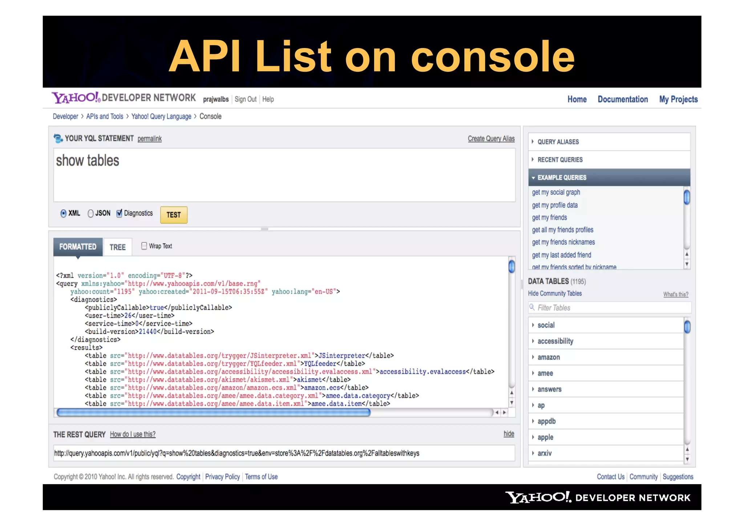
Task: Expand the ap table group
Action: pyautogui.click(x=606, y=405)
